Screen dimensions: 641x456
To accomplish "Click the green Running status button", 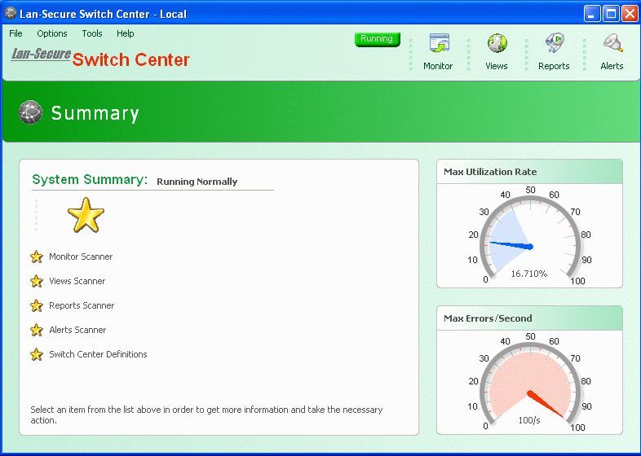I will pos(378,39).
